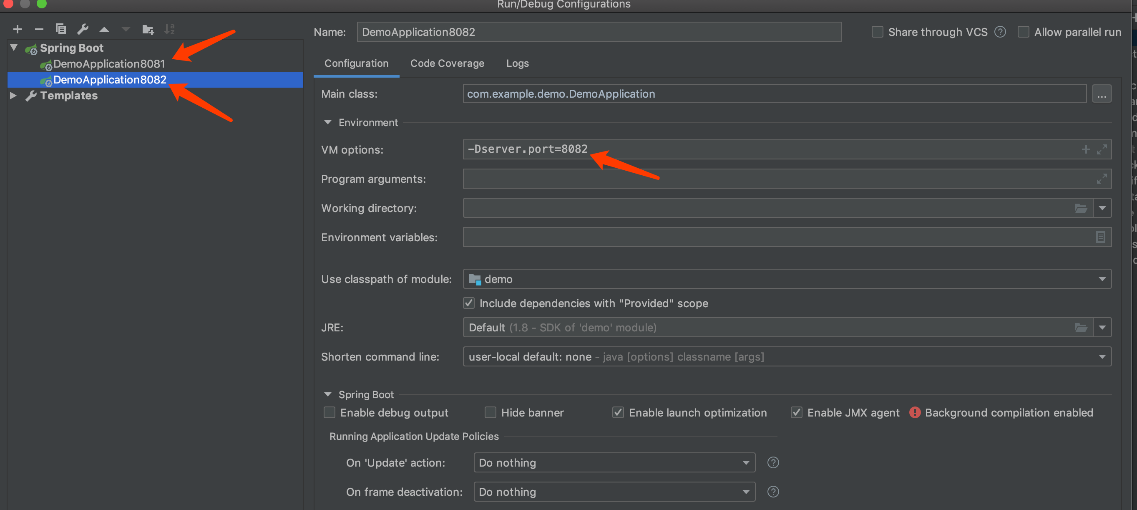1137x510 pixels.
Task: Click the Main class browse ellipsis button
Action: [1101, 94]
